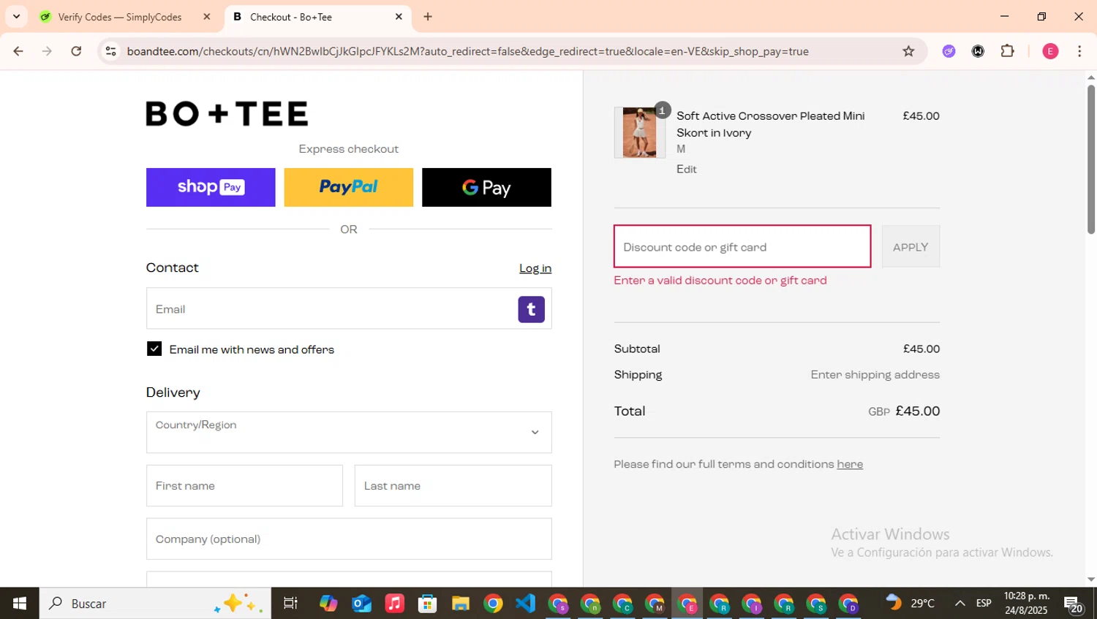Click the Last name field

[x=453, y=485]
